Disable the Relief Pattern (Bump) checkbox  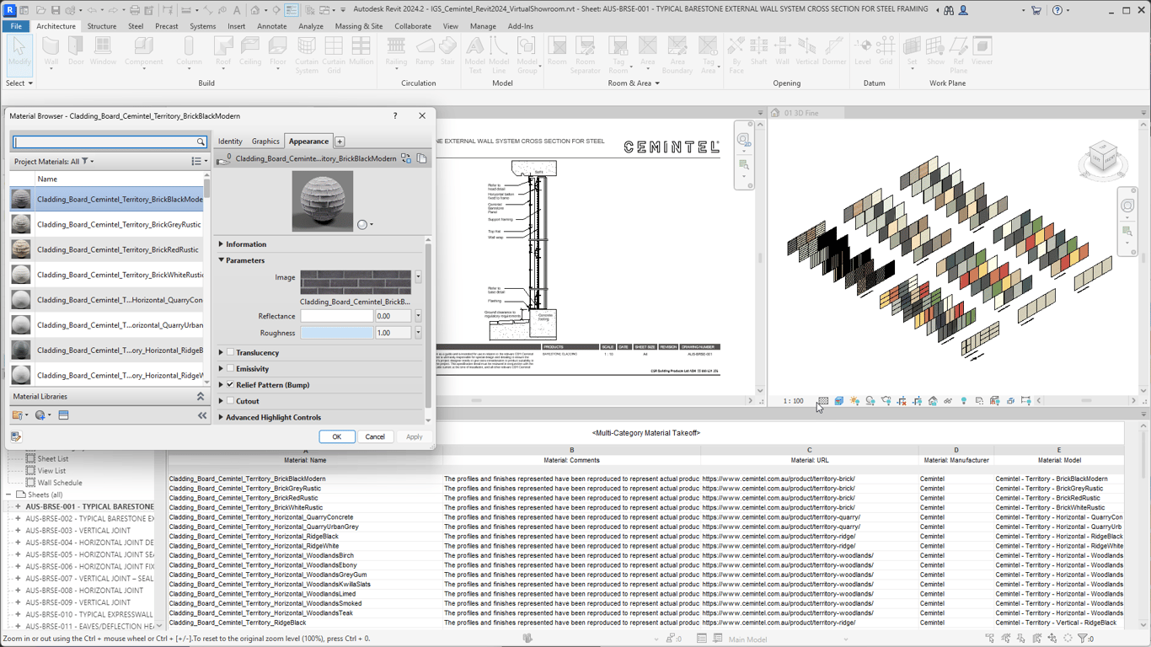tap(230, 385)
